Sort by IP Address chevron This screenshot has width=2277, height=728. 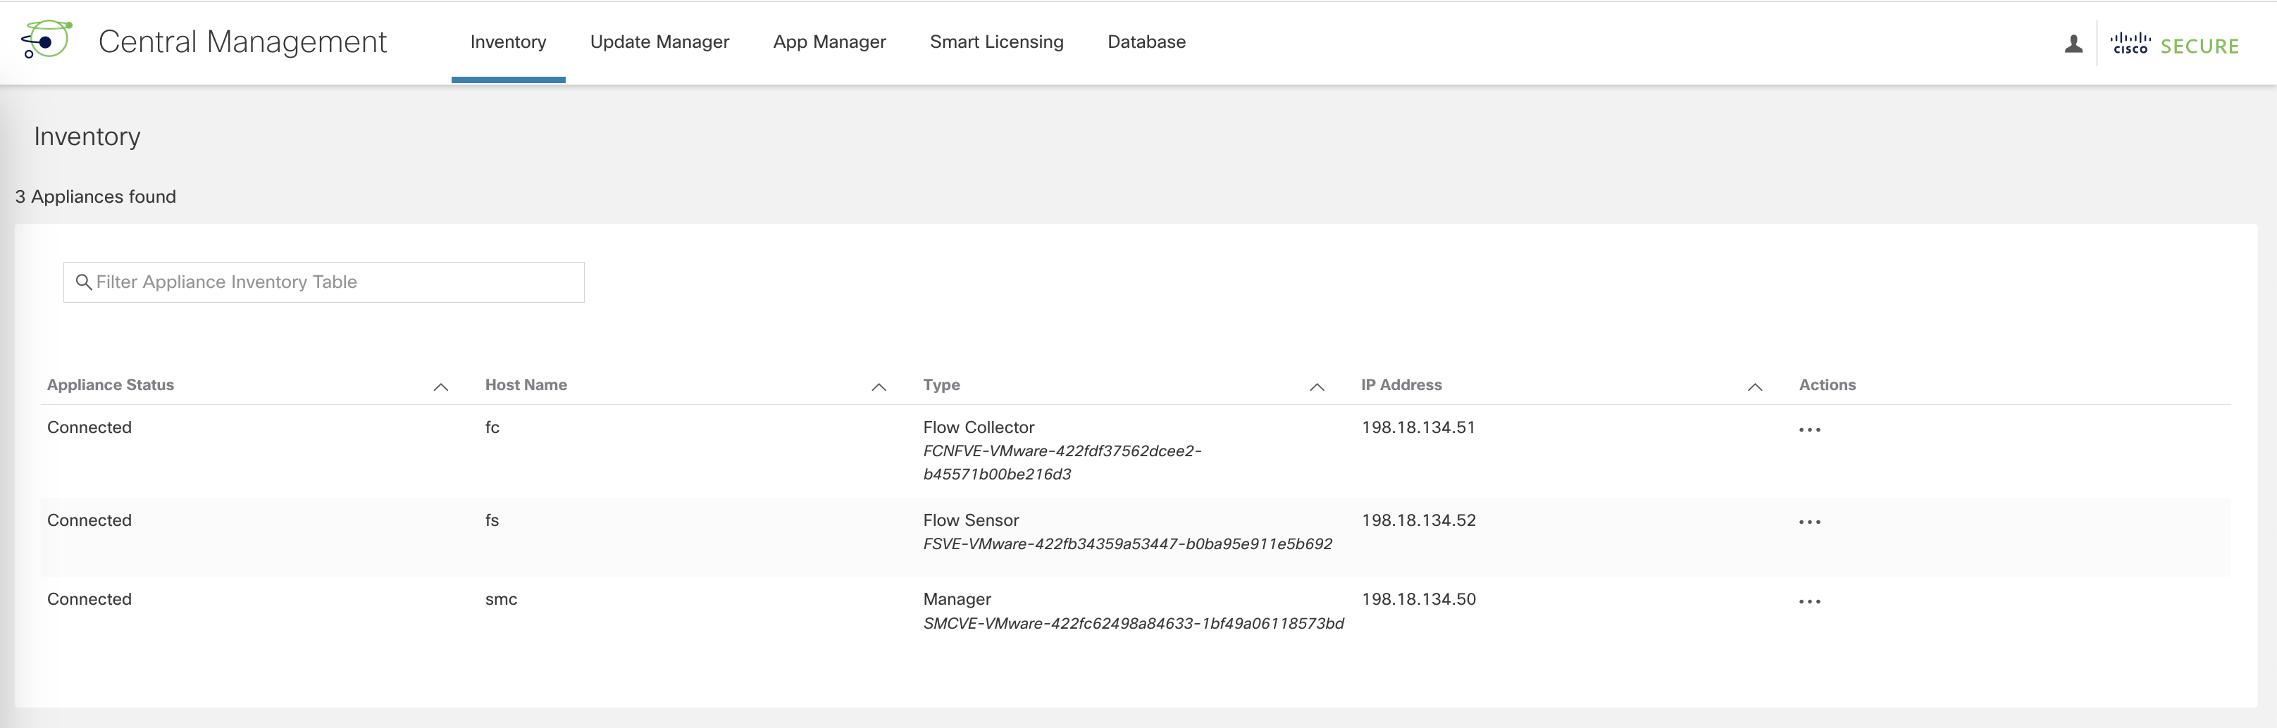(1754, 387)
